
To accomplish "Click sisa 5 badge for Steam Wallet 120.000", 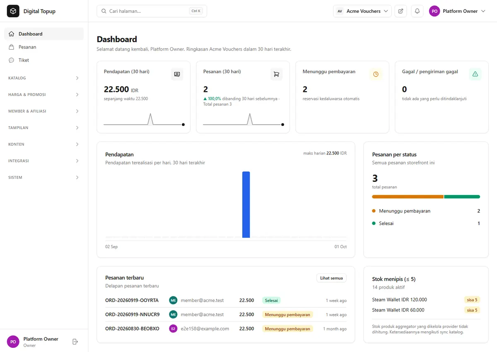I will coord(472,299).
